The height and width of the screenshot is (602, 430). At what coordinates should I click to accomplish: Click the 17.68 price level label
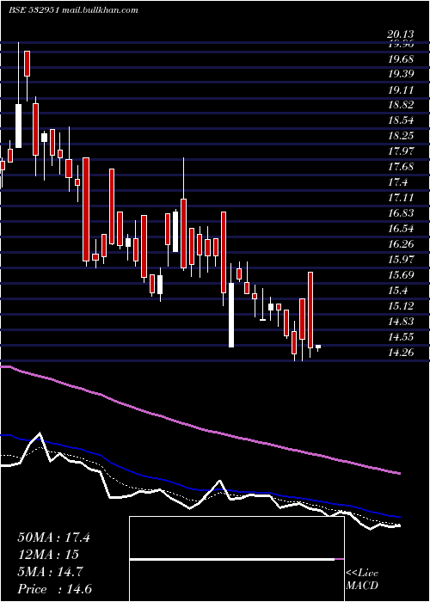click(402, 167)
